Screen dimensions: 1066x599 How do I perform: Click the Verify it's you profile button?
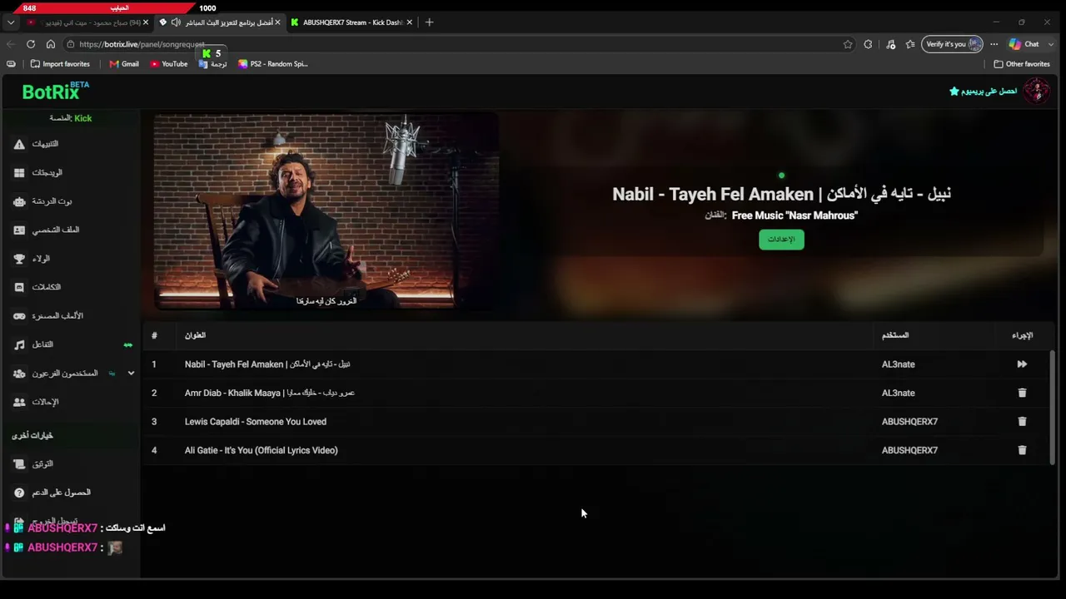coord(952,44)
